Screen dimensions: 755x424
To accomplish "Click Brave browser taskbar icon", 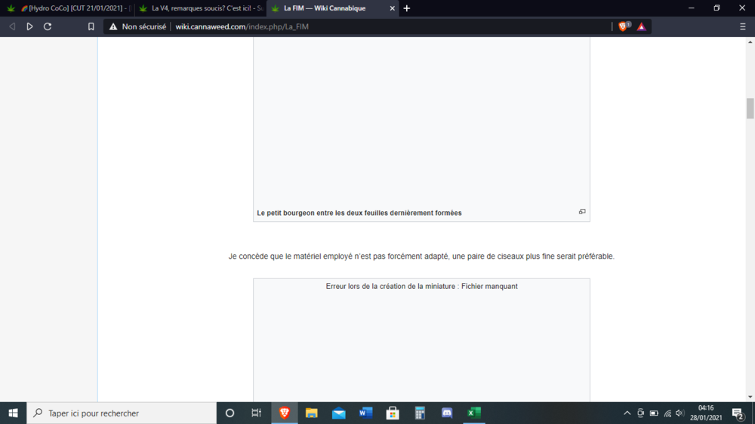I will pos(285,413).
